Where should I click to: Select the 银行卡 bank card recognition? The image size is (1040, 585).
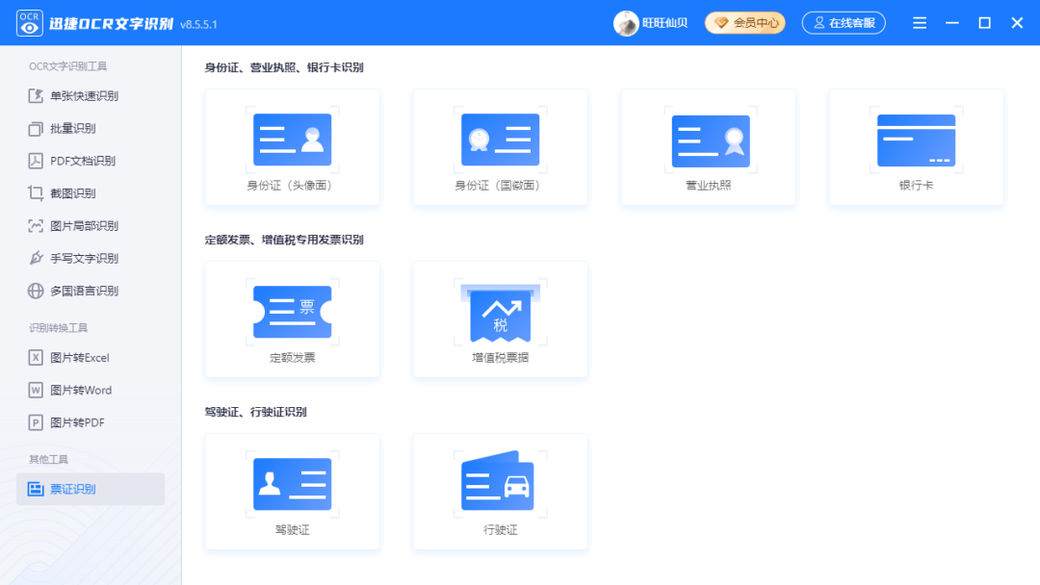916,147
